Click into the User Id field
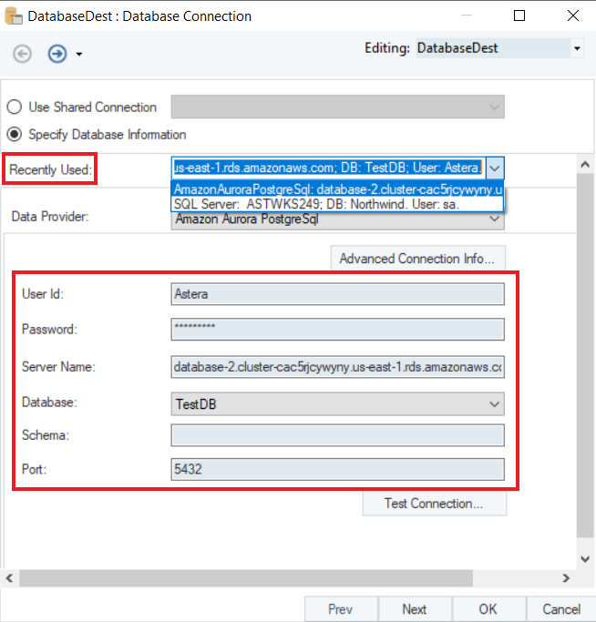596x622 pixels. coord(338,294)
